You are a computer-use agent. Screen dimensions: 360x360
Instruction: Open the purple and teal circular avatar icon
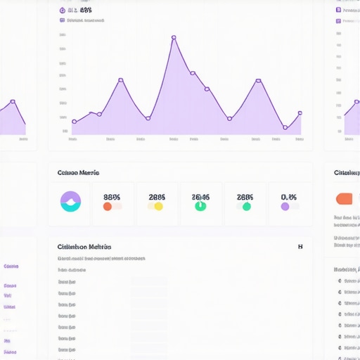(x=70, y=202)
